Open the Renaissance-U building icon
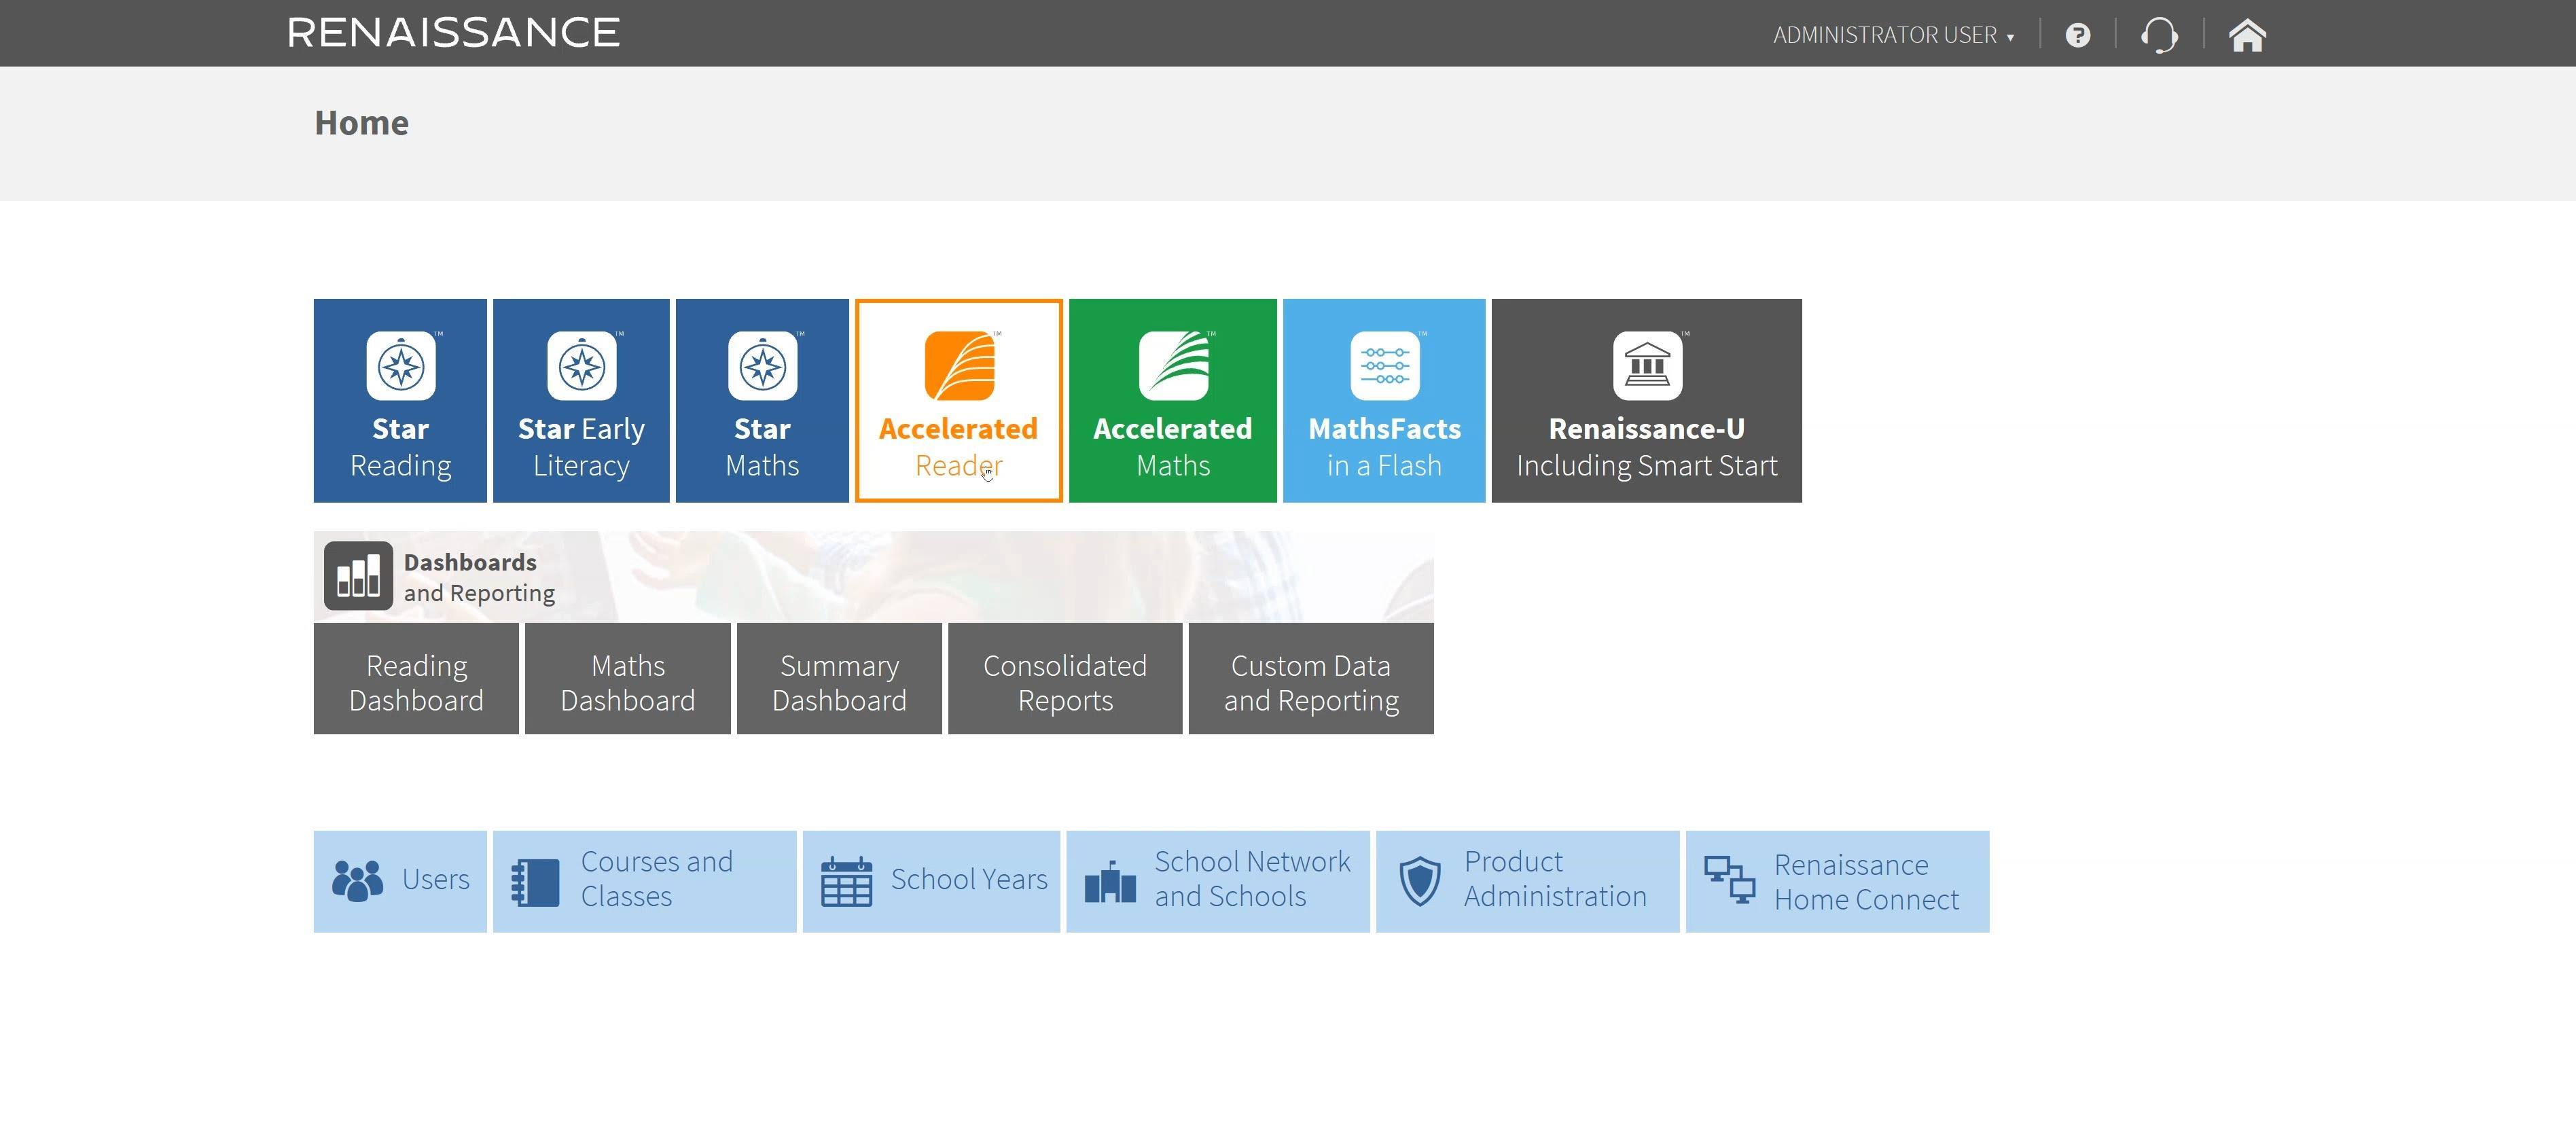This screenshot has height=1133, width=2576. pos(1647,366)
